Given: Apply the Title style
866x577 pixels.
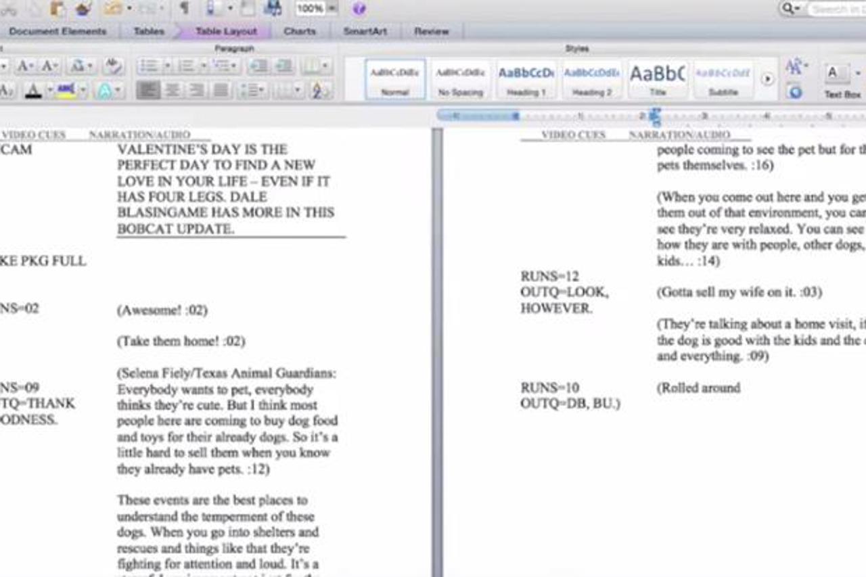Looking at the screenshot, I should 658,79.
